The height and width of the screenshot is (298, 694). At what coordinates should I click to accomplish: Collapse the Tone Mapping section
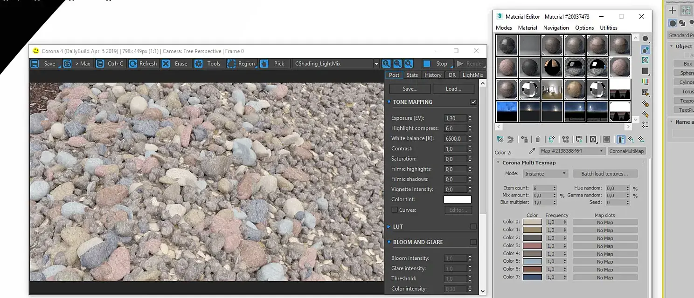pos(389,102)
